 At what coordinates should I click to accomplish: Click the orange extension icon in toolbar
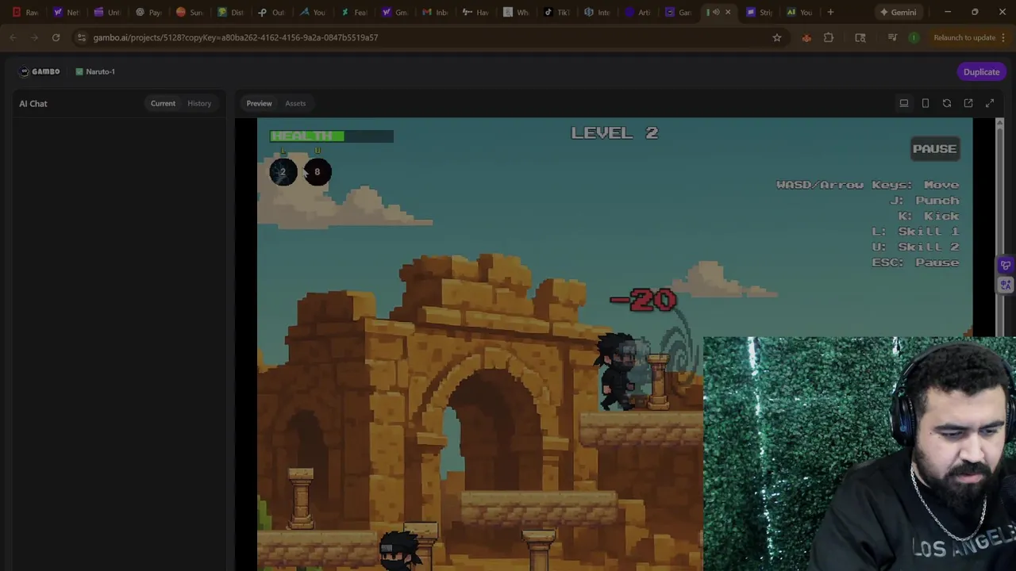coord(806,37)
